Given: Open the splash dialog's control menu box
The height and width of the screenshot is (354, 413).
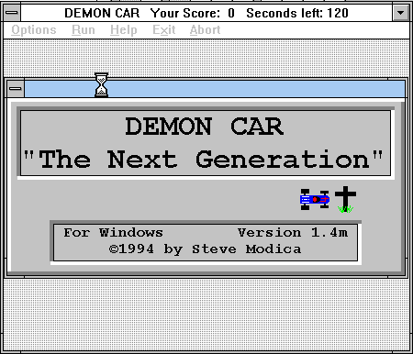Looking at the screenshot, I should pyautogui.click(x=16, y=89).
